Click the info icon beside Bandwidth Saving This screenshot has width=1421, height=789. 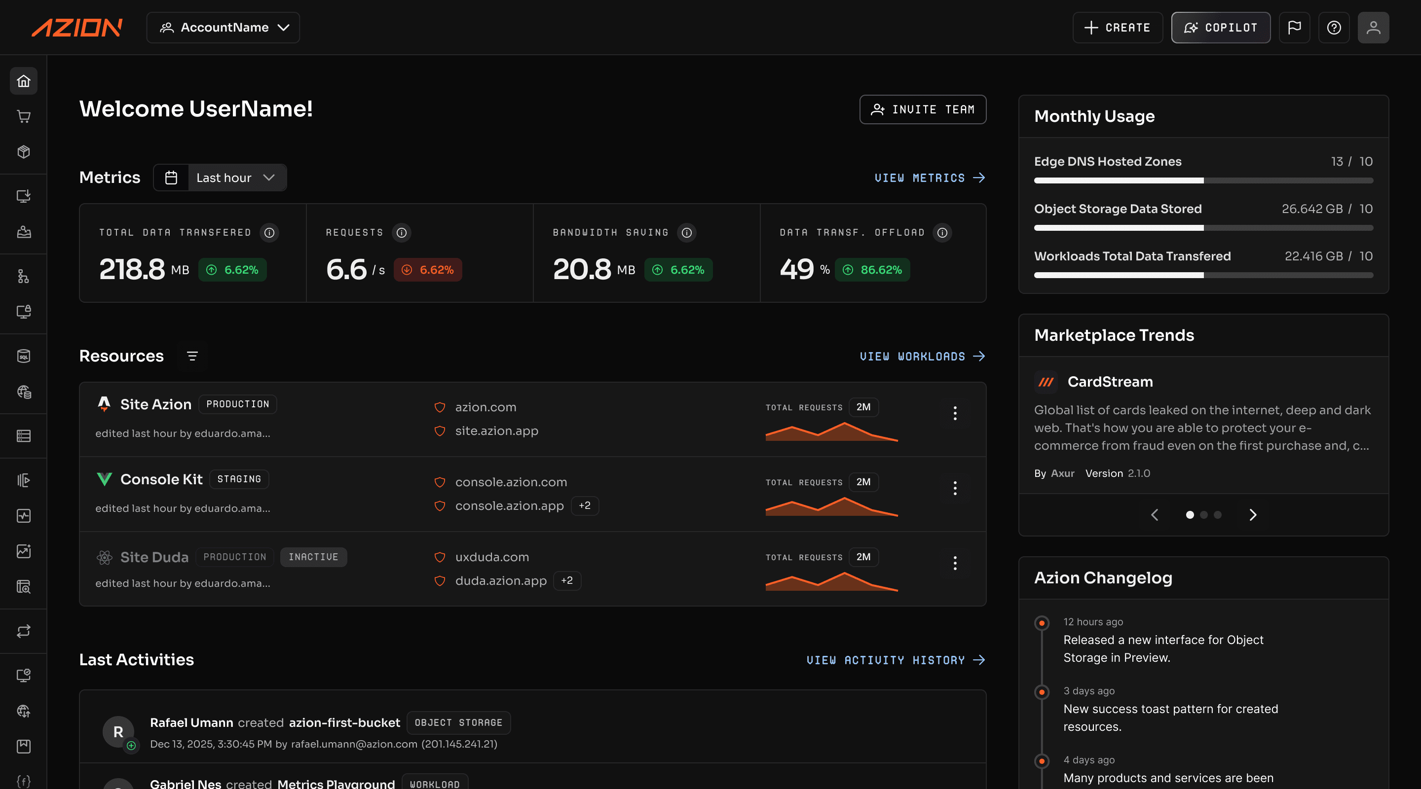click(686, 233)
